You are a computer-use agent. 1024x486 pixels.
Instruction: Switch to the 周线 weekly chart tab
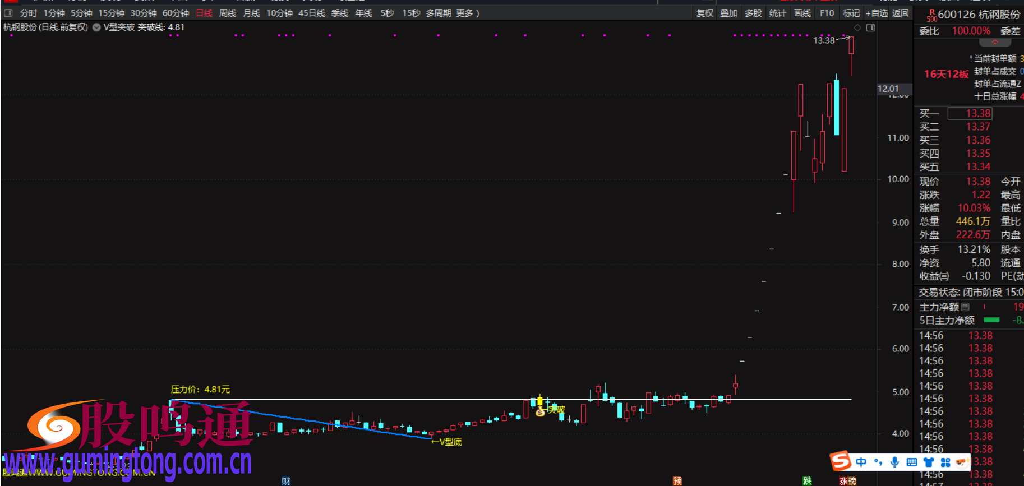tap(227, 13)
